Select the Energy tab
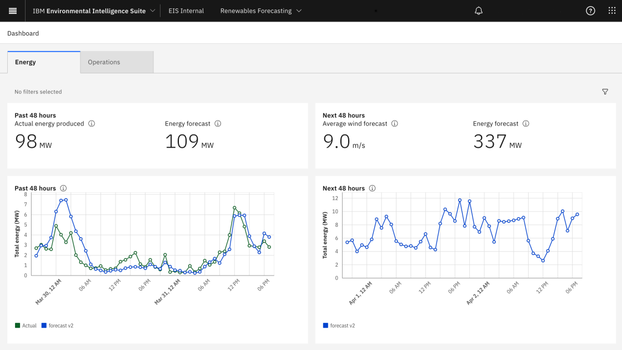Viewport: 622px width, 350px height. 26,62
